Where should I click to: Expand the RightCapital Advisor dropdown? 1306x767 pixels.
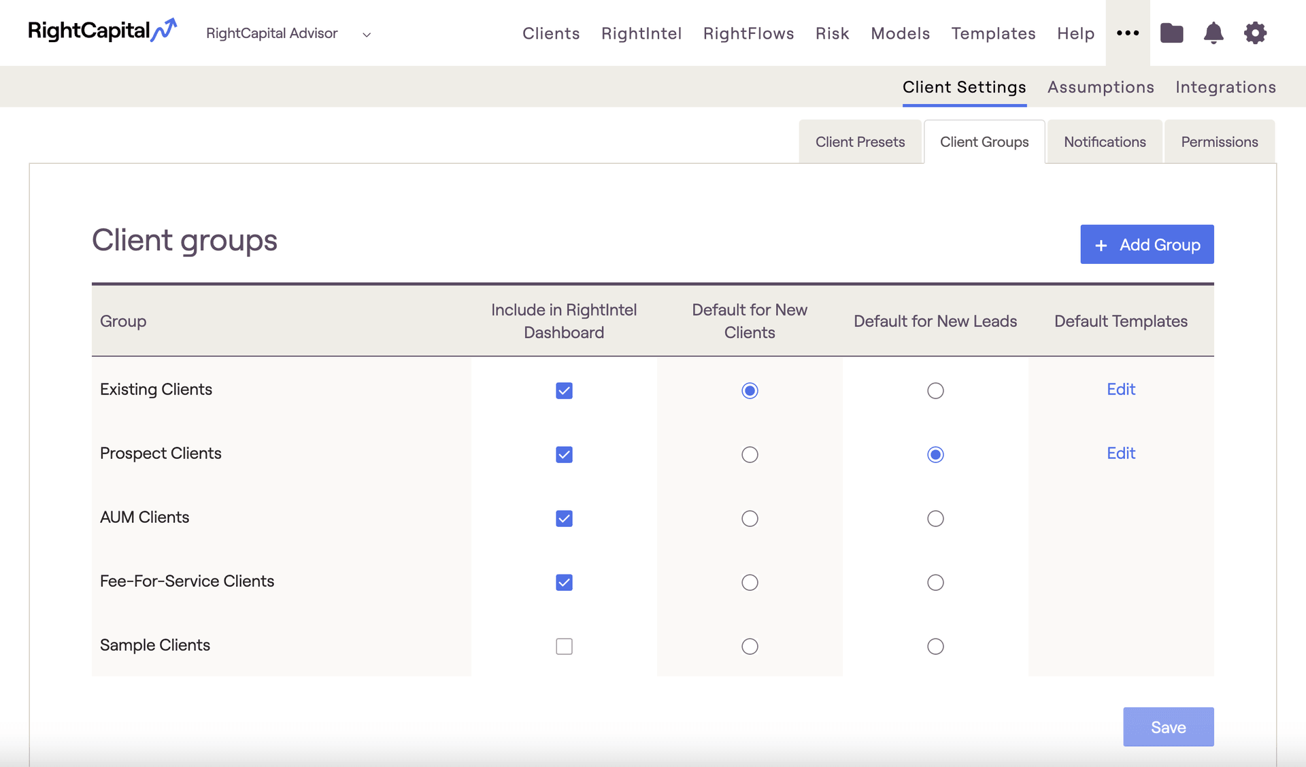(289, 33)
